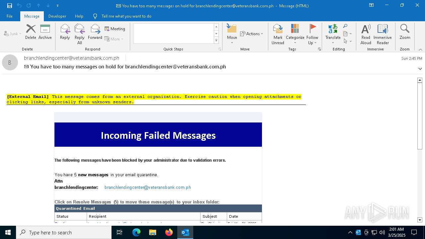Image resolution: width=425 pixels, height=239 pixels.
Task: Click the sender avatar B
Action: point(10,62)
